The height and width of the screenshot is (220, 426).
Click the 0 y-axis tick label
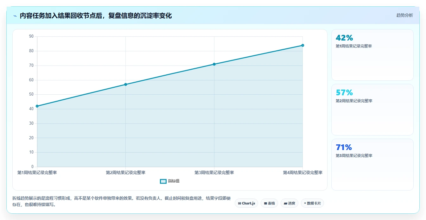pos(32,167)
